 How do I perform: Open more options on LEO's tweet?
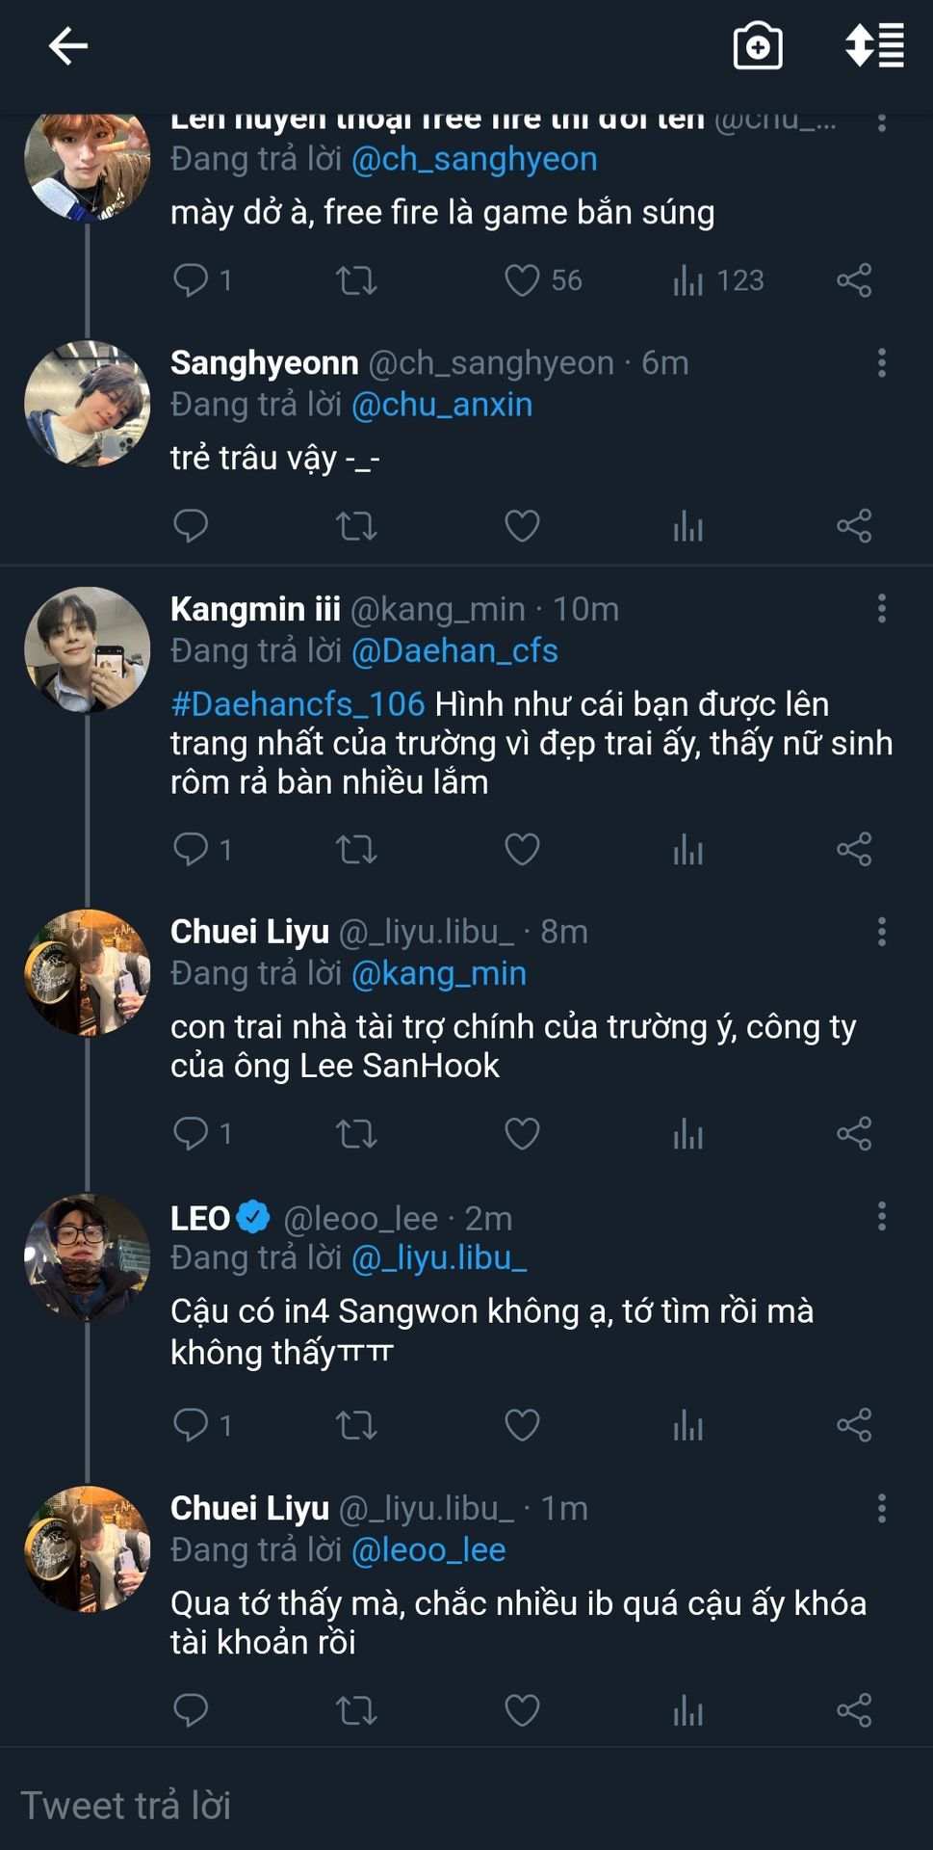pyautogui.click(x=881, y=1217)
